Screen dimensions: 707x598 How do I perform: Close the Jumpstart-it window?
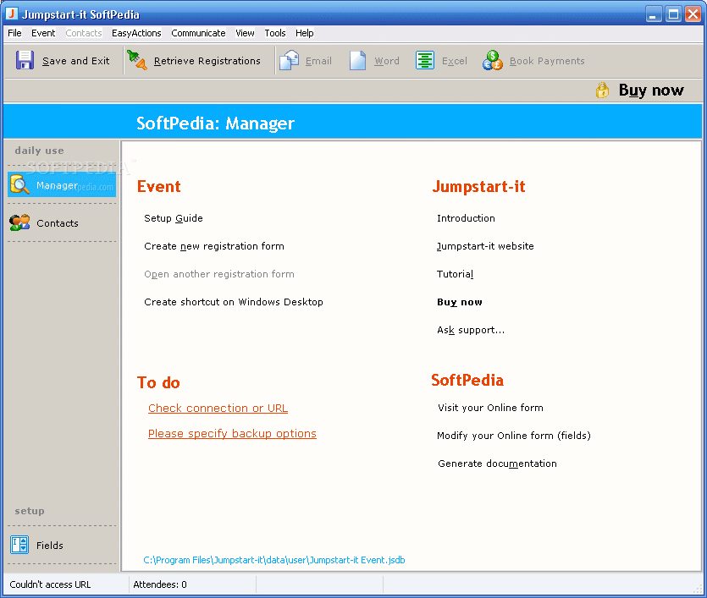point(693,14)
